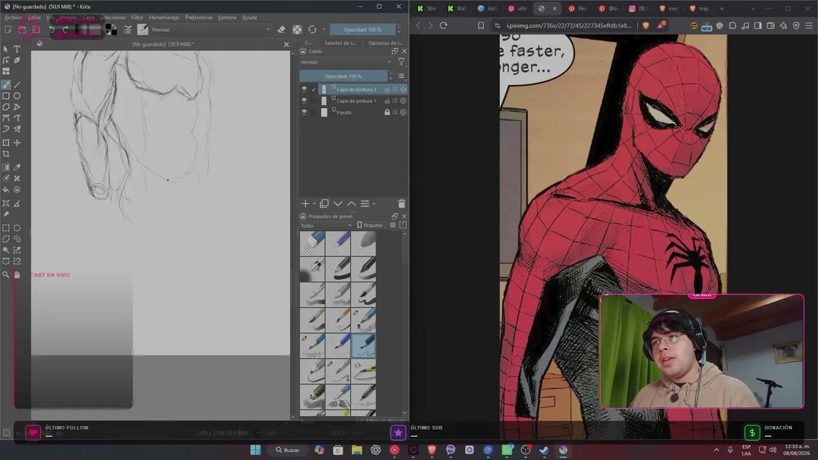Image resolution: width=818 pixels, height=460 pixels.
Task: Expand the dropdown arrow next to reload preset
Action: [x=324, y=29]
